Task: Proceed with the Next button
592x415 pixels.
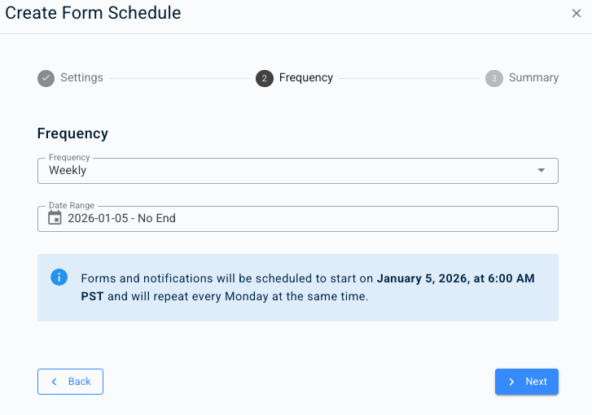Action: pos(526,382)
